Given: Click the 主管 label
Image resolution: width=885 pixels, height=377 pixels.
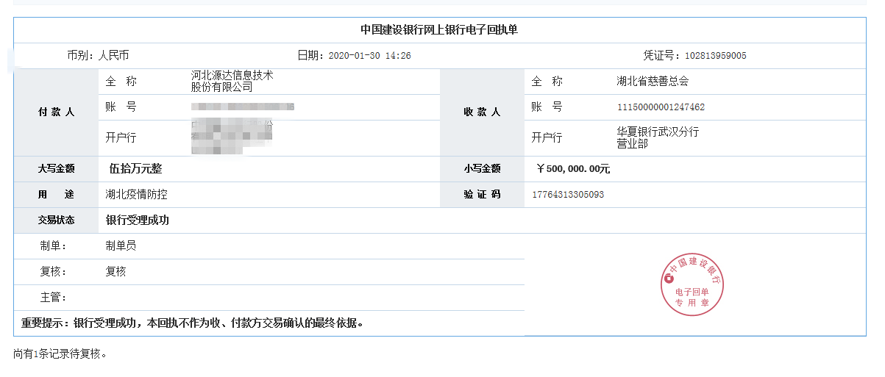Looking at the screenshot, I should point(53,298).
